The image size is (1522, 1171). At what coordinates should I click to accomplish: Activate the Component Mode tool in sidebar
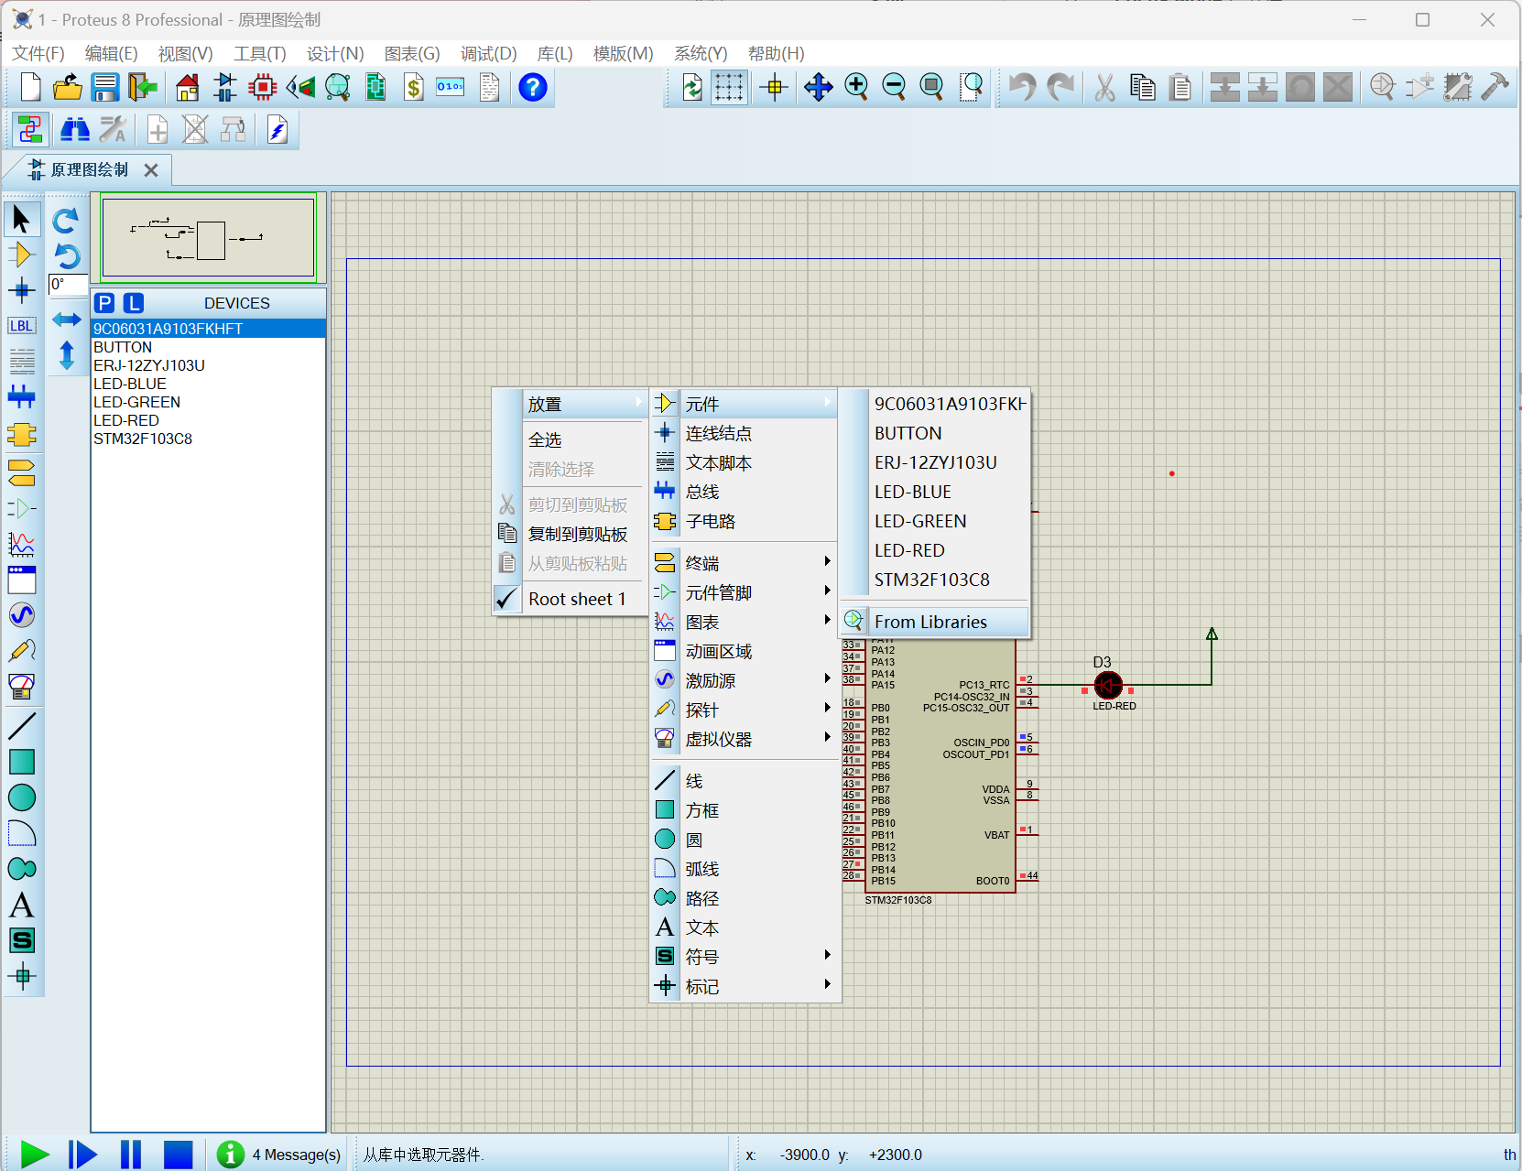(21, 255)
